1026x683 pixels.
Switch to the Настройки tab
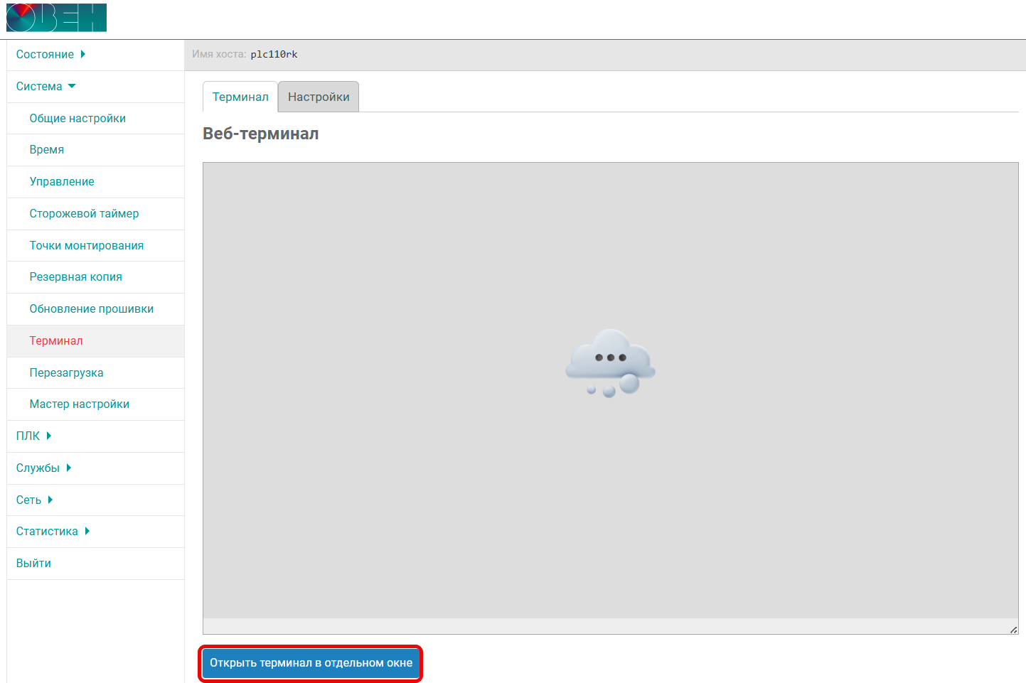click(x=319, y=97)
